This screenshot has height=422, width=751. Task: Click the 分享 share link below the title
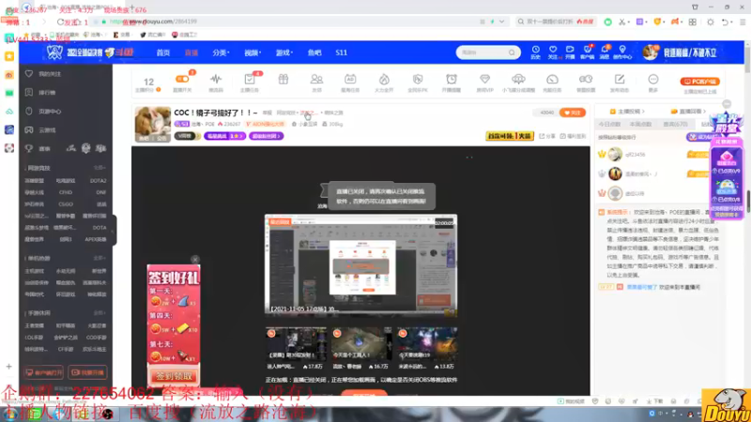(548, 136)
